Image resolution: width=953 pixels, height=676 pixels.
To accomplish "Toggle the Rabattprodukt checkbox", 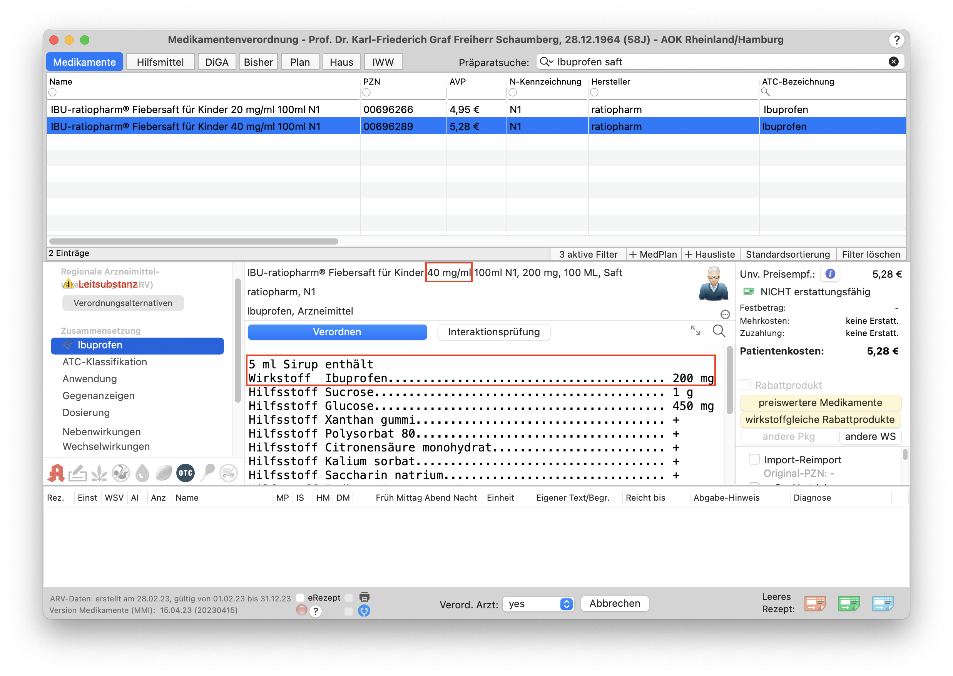I will coord(746,385).
